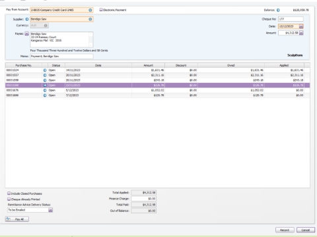
Task: Select purchase number 00001676
Action: tap(13, 90)
